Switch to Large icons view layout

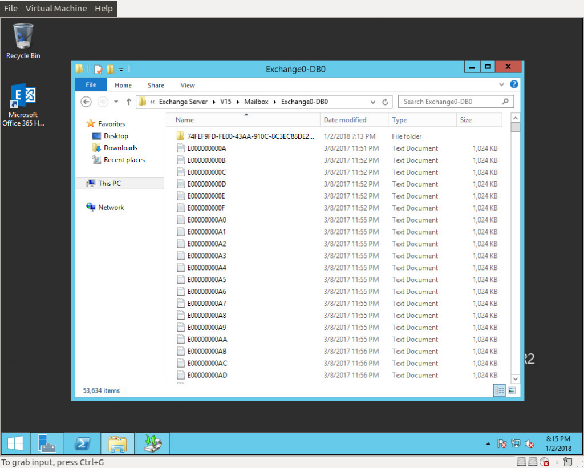point(512,390)
